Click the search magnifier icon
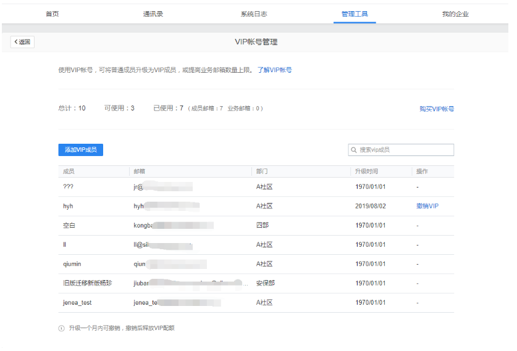This screenshot has height=351, width=517. 353,150
